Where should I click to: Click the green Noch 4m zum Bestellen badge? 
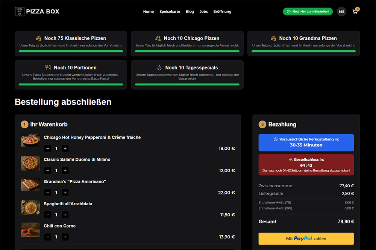tap(308, 11)
